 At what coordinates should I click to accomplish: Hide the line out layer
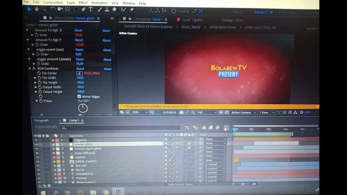point(38,166)
